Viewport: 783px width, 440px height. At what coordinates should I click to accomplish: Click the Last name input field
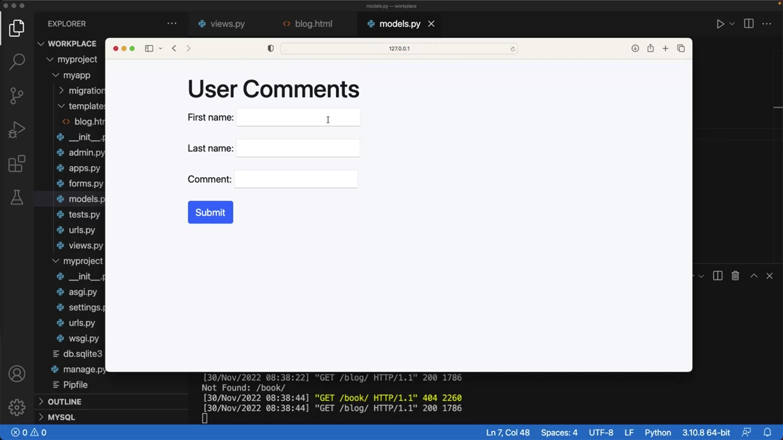click(298, 148)
